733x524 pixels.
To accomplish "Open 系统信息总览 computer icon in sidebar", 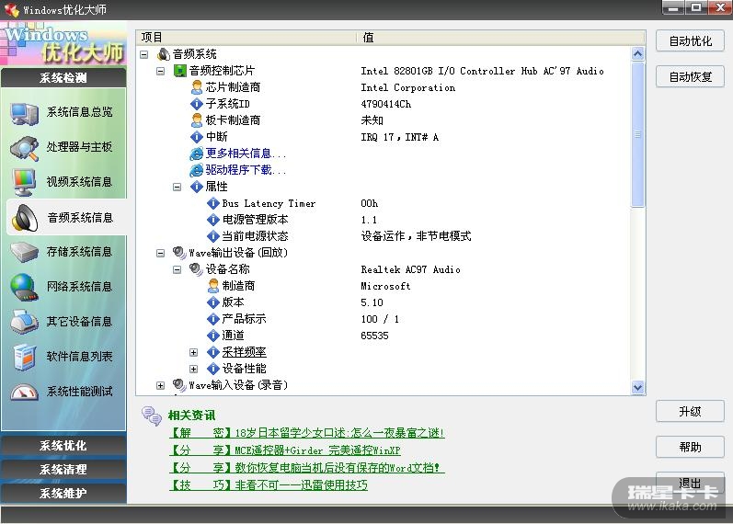I will point(24,113).
